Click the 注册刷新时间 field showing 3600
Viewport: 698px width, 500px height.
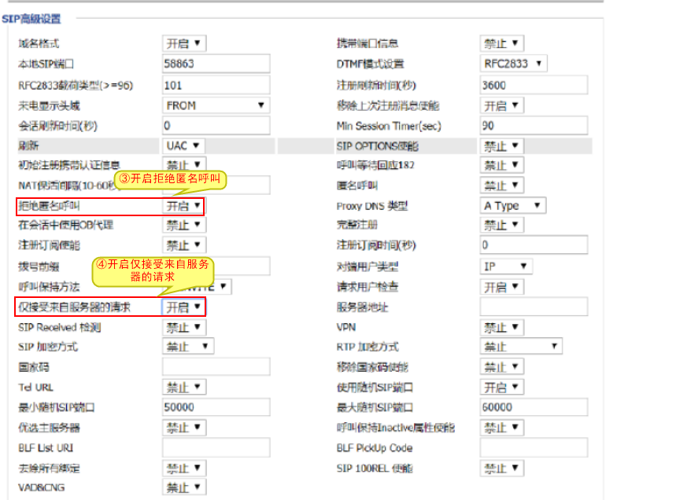pyautogui.click(x=534, y=85)
